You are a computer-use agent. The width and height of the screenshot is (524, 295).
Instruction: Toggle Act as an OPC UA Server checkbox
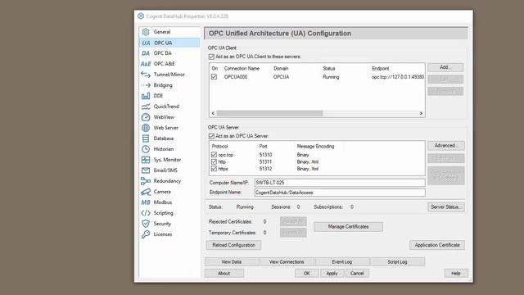pyautogui.click(x=211, y=136)
